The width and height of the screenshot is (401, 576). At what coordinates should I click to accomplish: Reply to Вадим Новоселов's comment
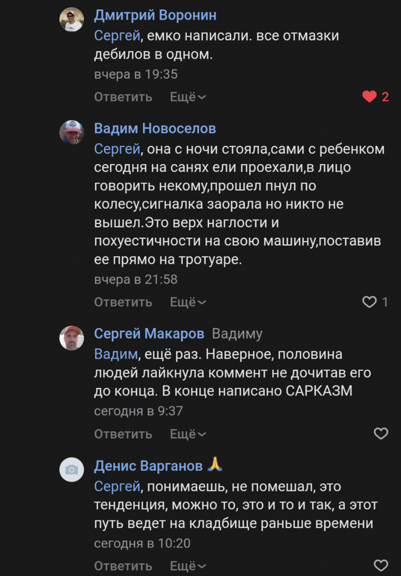point(123,302)
